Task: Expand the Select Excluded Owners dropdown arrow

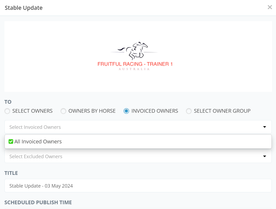Action: pyautogui.click(x=264, y=156)
